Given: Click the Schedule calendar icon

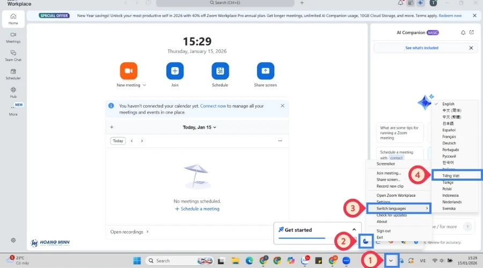Looking at the screenshot, I should [x=220, y=71].
